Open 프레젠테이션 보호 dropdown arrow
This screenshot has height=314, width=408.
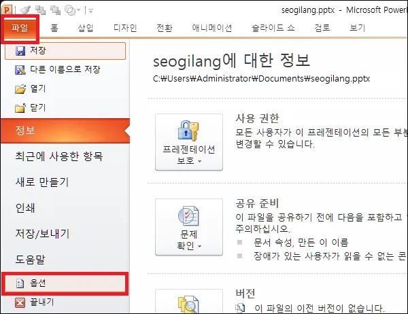pos(199,161)
